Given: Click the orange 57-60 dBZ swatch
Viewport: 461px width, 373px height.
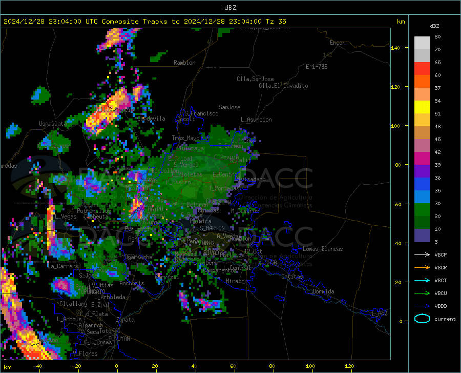Looking at the screenshot, I should (x=422, y=82).
